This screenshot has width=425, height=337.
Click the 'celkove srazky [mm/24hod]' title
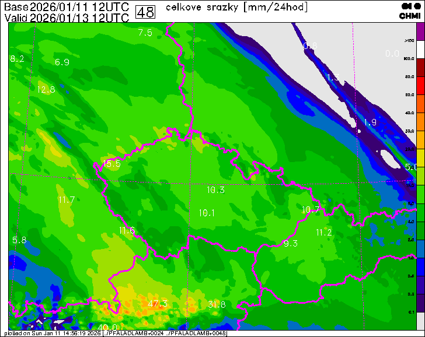tap(237, 7)
